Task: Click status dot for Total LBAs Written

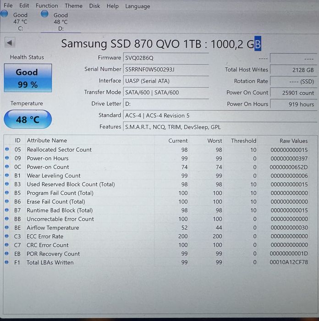Action: pos(7,262)
